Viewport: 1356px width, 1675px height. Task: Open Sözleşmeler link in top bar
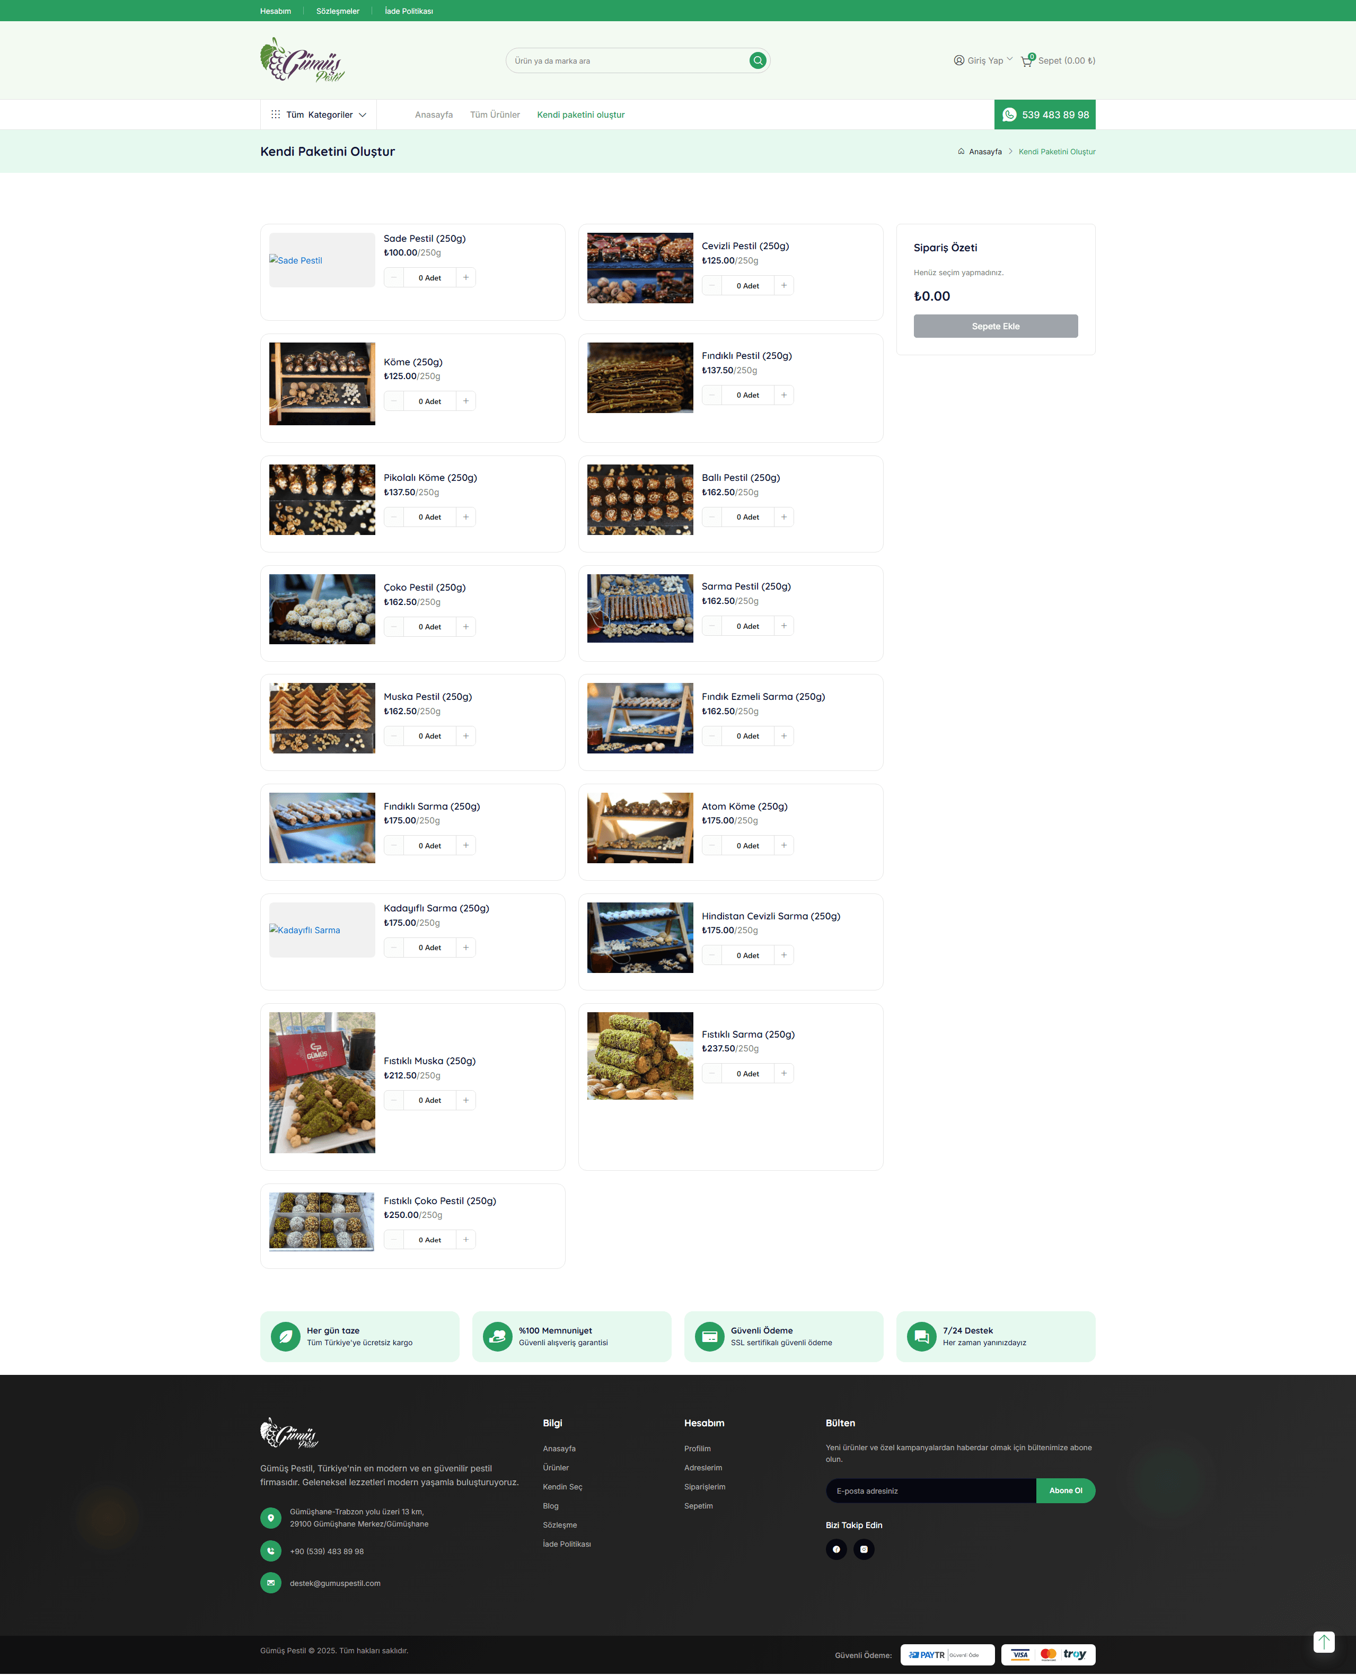[338, 11]
